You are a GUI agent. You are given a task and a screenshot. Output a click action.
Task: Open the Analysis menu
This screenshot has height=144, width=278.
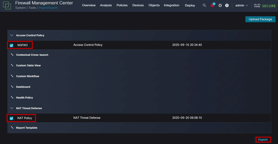click(106, 5)
